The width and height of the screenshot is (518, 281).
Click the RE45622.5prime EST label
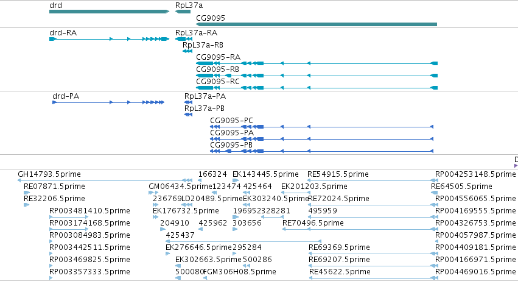pyautogui.click(x=340, y=272)
